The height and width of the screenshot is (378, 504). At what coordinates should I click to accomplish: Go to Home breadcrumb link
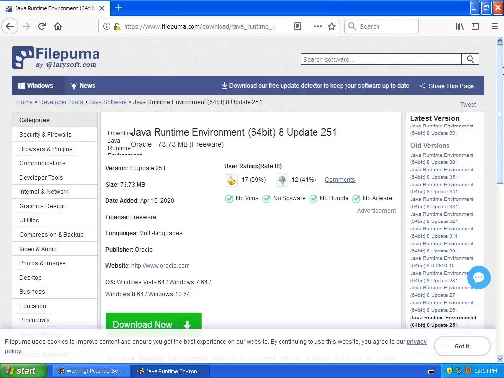point(25,102)
